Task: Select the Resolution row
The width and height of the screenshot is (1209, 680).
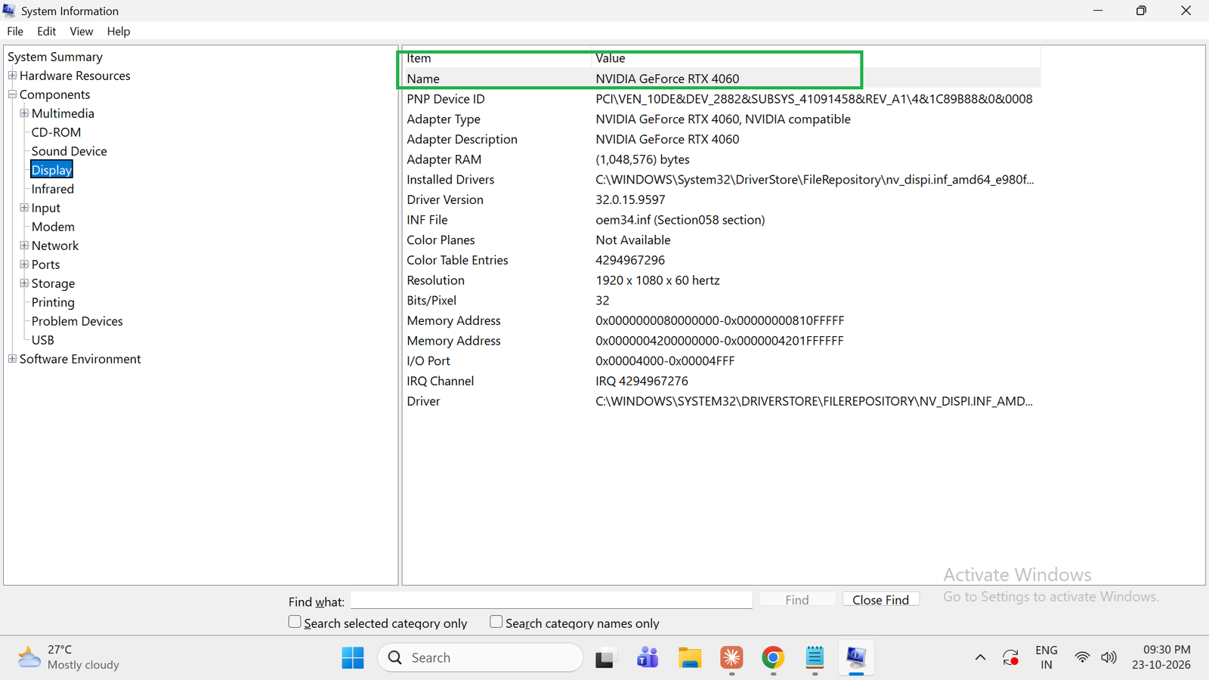Action: 722,280
